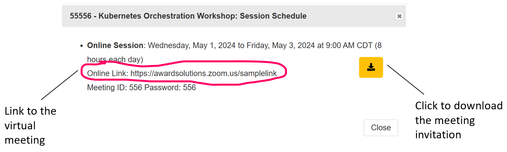This screenshot has height=152, width=507.
Task: Click the 'Link to the virtual meeting' annotation
Action: pyautogui.click(x=30, y=125)
